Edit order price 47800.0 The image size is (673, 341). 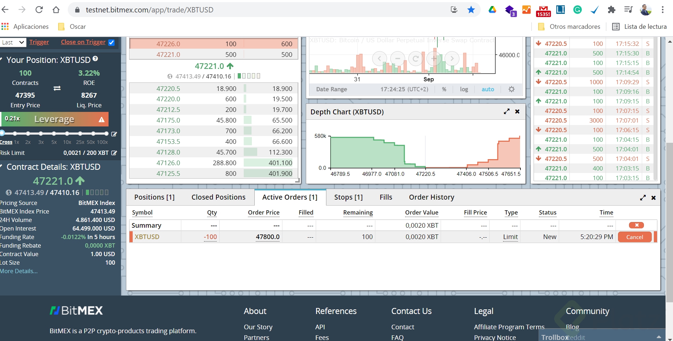[267, 237]
